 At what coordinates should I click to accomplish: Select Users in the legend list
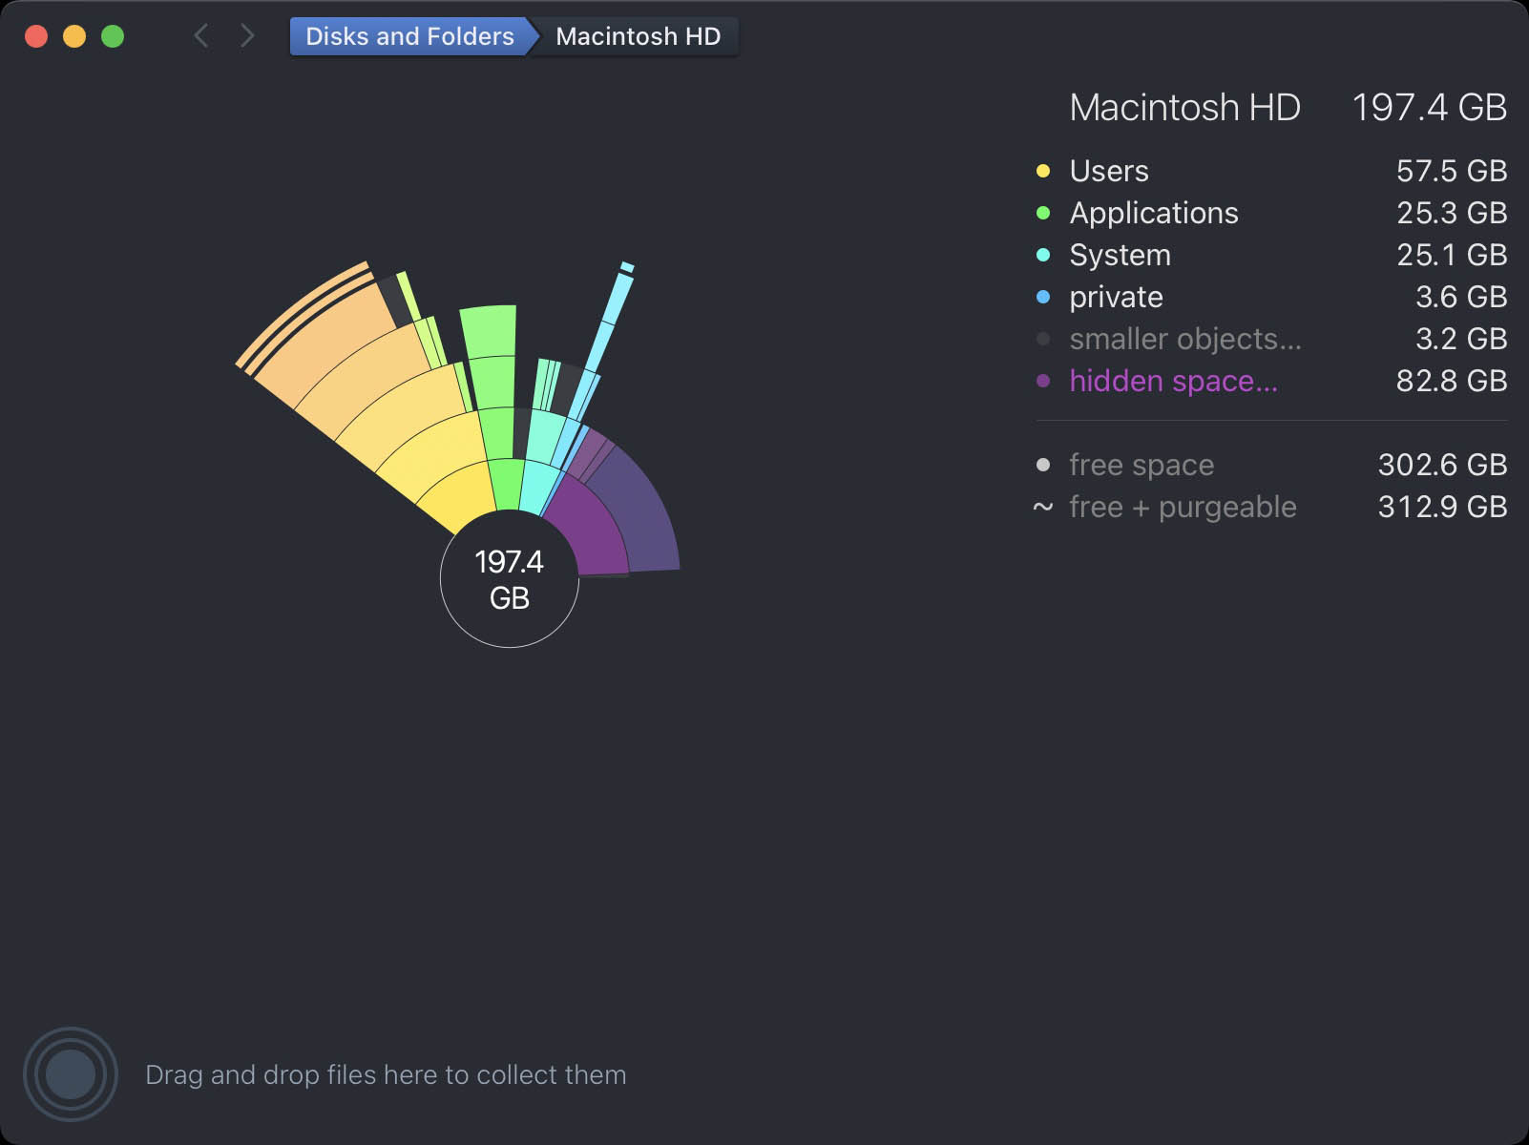[1271, 171]
